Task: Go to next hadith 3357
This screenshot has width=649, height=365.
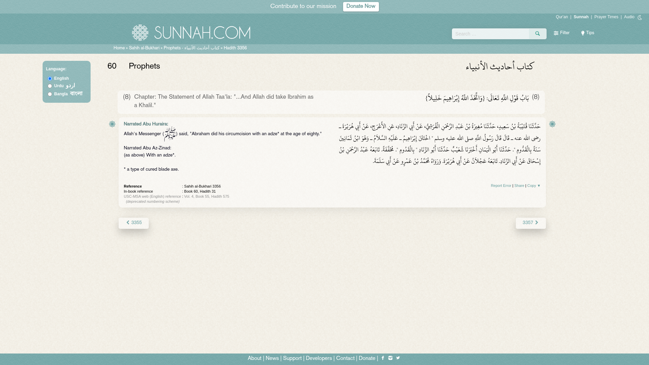Action: (530, 223)
